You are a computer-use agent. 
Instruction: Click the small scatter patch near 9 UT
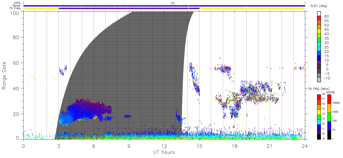click(x=128, y=116)
